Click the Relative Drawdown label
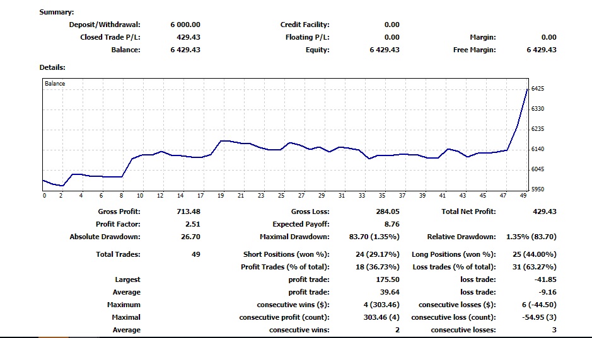This screenshot has height=338, width=592. (x=461, y=237)
